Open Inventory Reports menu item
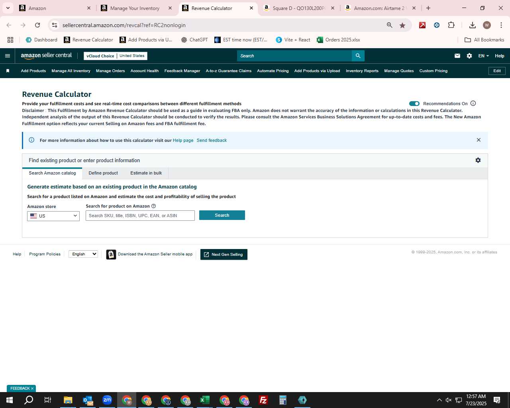Screen dimensions: 510x408 [x=362, y=71]
